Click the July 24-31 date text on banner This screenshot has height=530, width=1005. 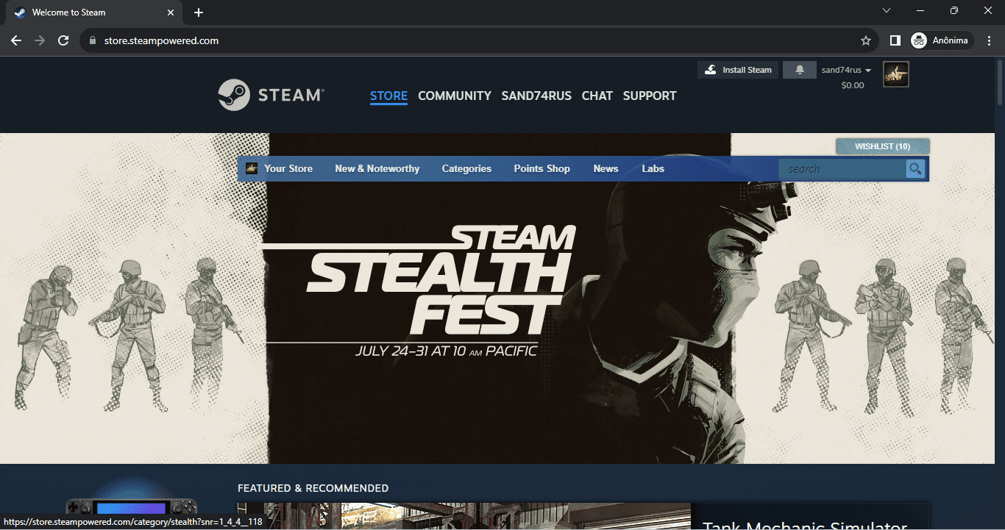(x=446, y=351)
